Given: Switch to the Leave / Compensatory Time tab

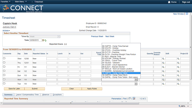Looking at the screenshot, I should [27, 95].
